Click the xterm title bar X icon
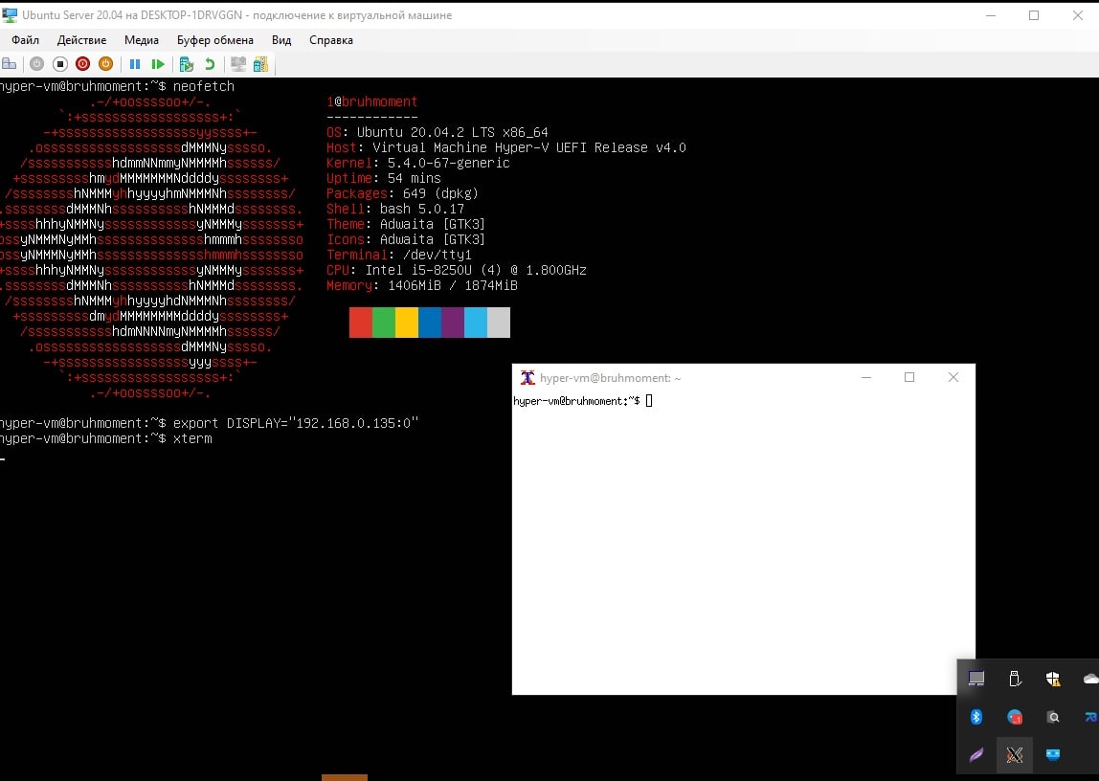1099x781 pixels. pyautogui.click(x=527, y=377)
